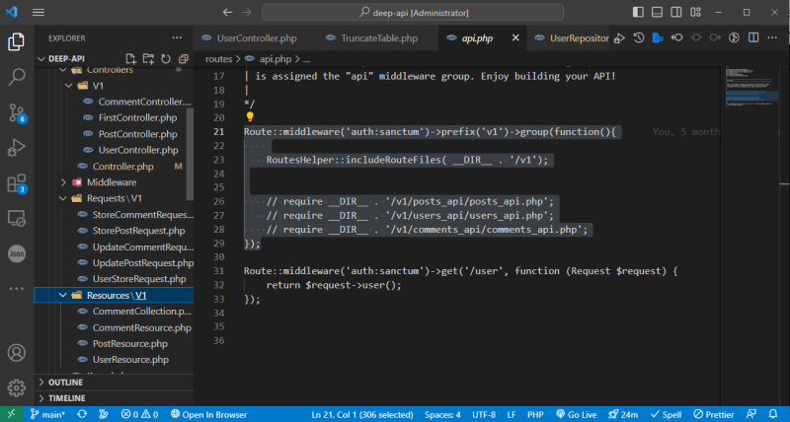Image resolution: width=790 pixels, height=422 pixels.
Task: Open the Accounts menu
Action: click(x=16, y=353)
